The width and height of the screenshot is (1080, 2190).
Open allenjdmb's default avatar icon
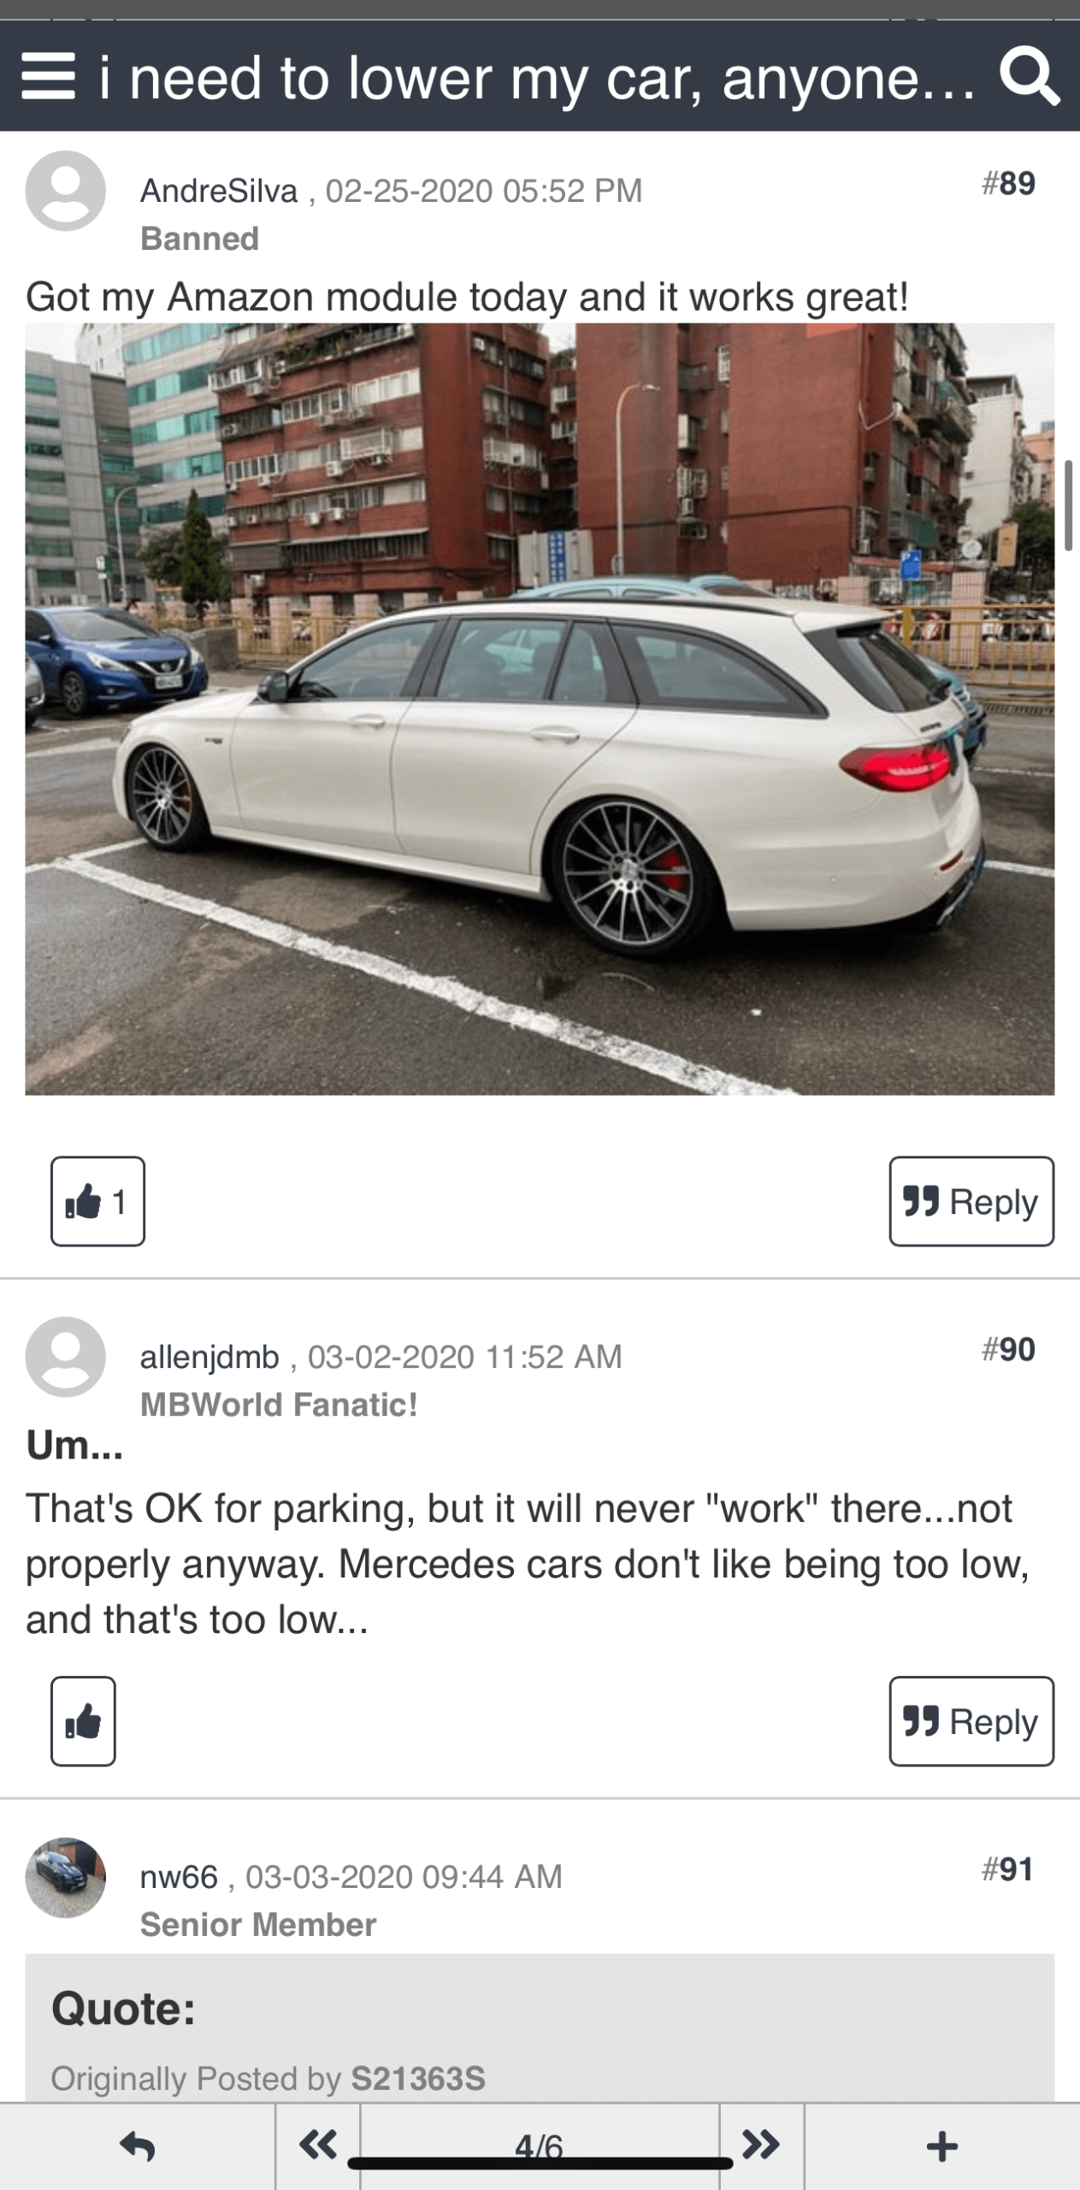66,1357
